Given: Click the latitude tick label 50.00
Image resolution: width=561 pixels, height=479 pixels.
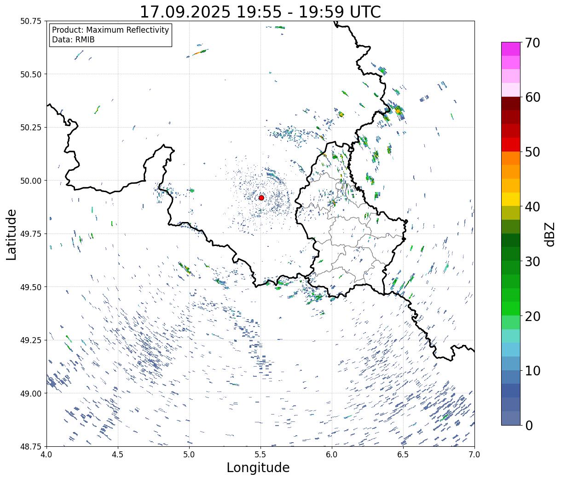Looking at the screenshot, I should coord(31,181).
